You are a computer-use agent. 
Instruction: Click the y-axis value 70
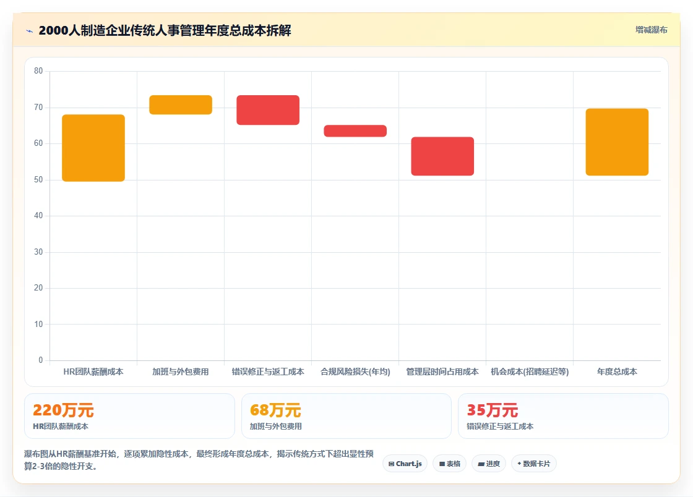coord(38,108)
